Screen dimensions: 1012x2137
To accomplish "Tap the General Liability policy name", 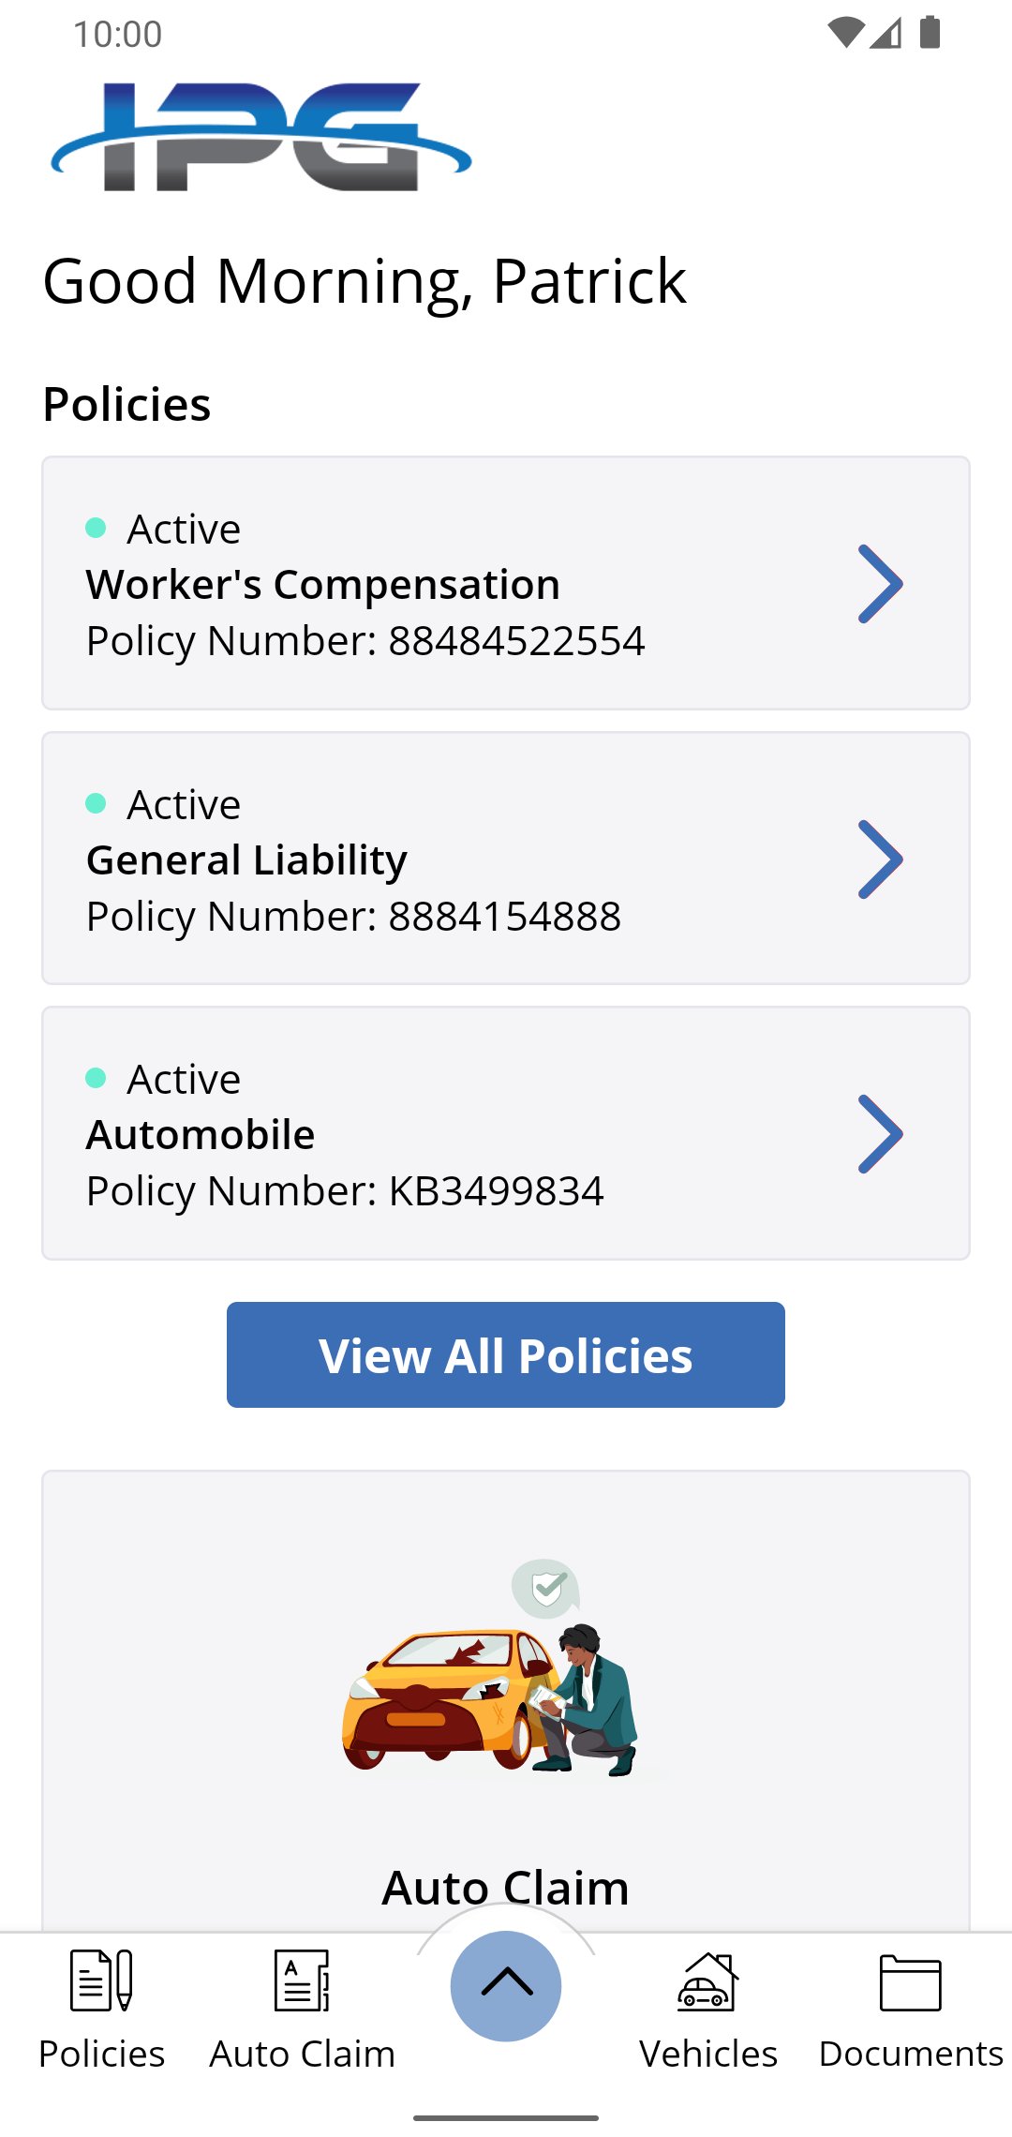I will (246, 860).
